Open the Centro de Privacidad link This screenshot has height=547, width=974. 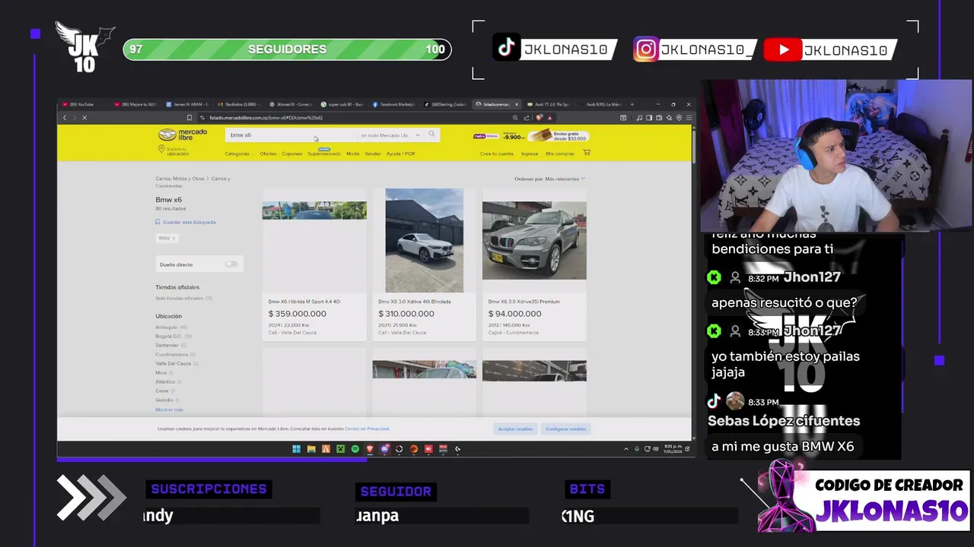click(x=367, y=428)
